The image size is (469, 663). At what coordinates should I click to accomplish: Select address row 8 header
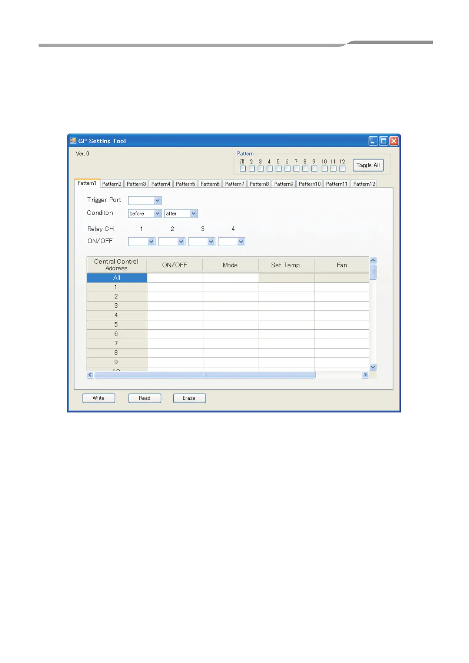[117, 353]
